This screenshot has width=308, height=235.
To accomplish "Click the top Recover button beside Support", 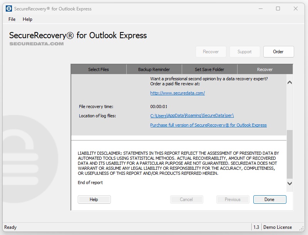I will pos(211,52).
